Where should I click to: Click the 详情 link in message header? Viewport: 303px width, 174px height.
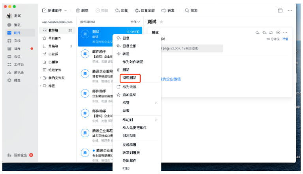pyautogui.click(x=285, y=39)
